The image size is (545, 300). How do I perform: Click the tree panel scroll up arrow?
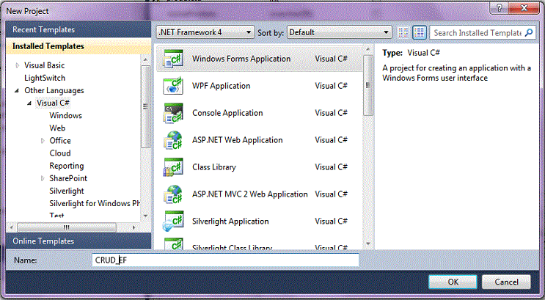(x=146, y=60)
